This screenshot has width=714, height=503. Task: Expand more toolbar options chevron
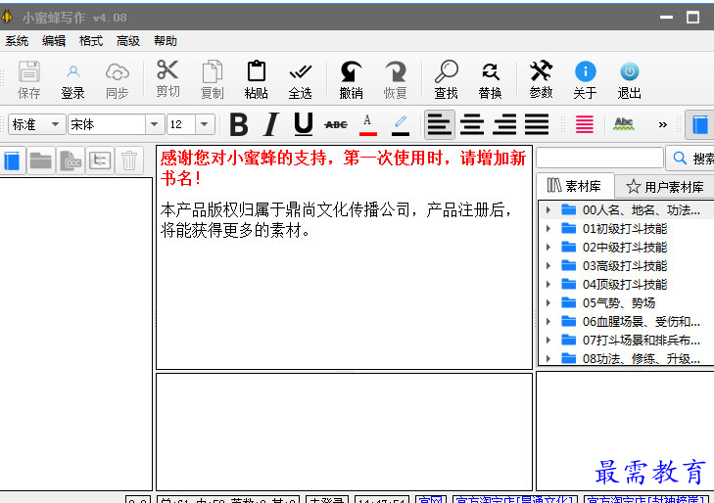point(662,124)
